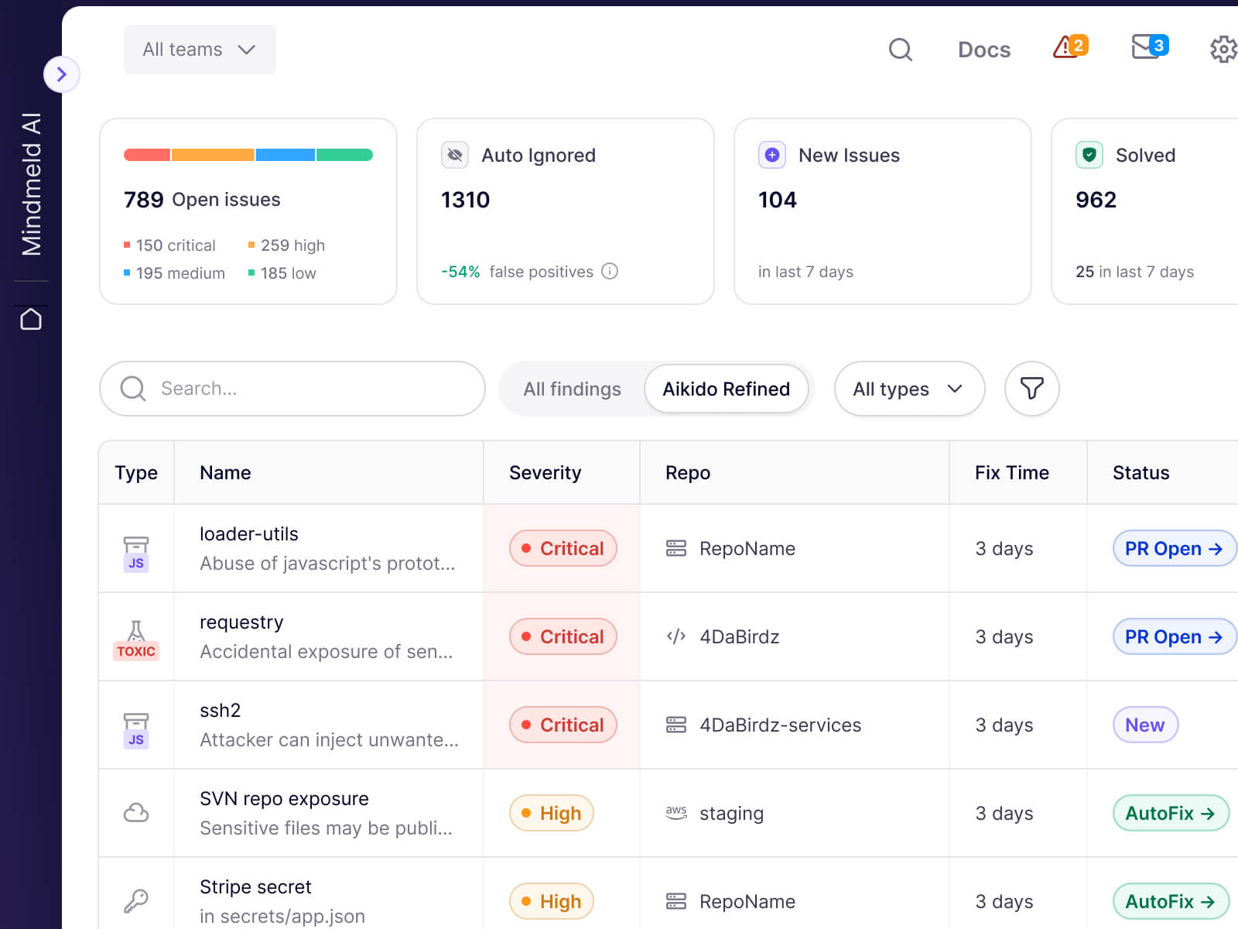Go to the home icon in the sidebar
The width and height of the screenshot is (1238, 929).
point(31,319)
